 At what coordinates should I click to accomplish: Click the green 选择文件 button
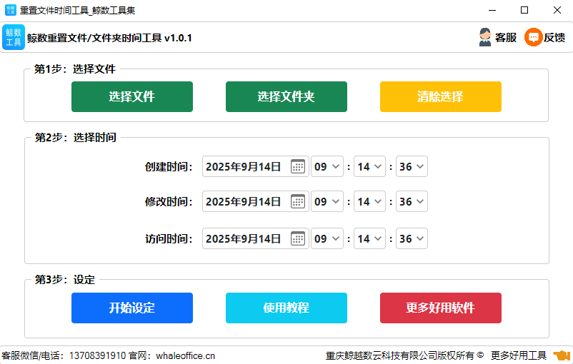point(132,97)
